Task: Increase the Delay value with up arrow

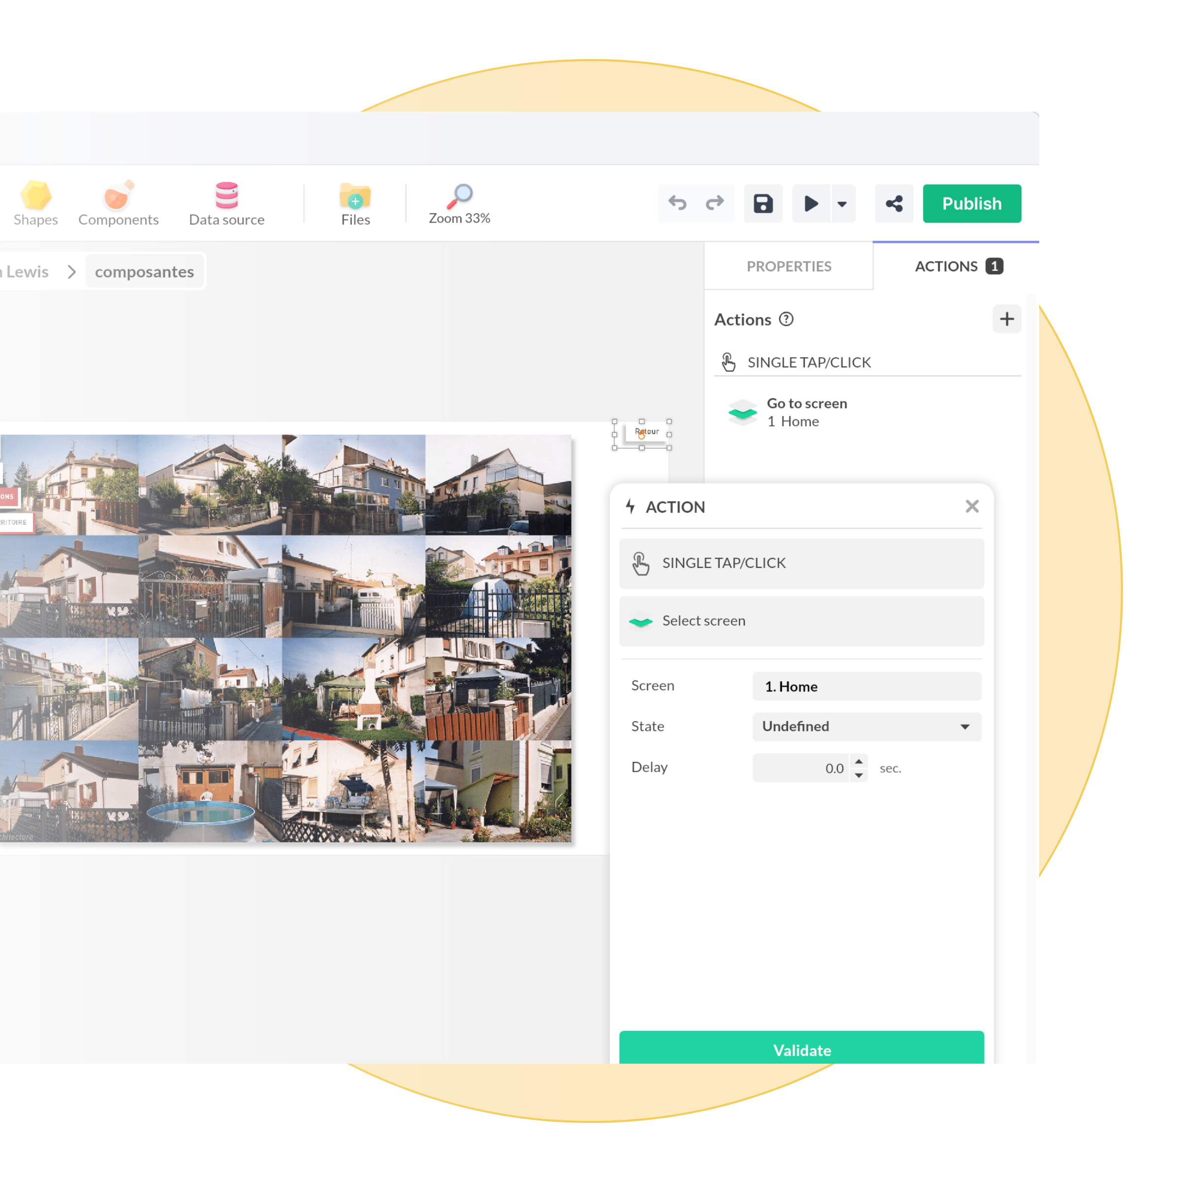Action: (859, 761)
